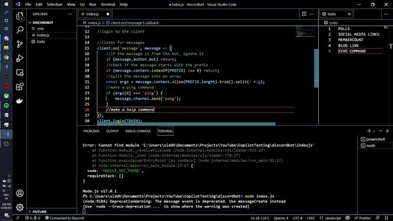
Task: Close the terminal panel
Action: point(387,131)
